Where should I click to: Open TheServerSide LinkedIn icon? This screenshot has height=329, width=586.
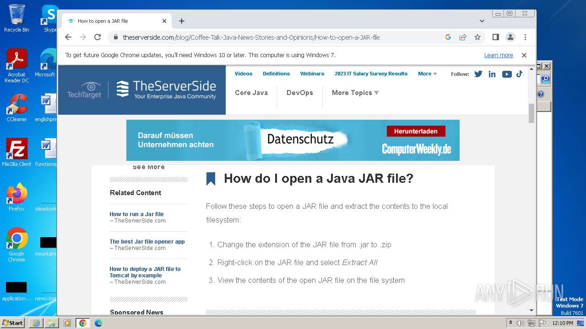tap(492, 74)
